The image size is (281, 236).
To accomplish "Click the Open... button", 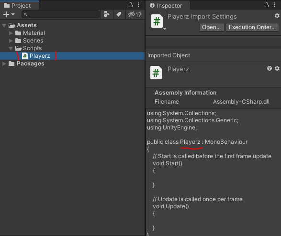I will tap(212, 27).
